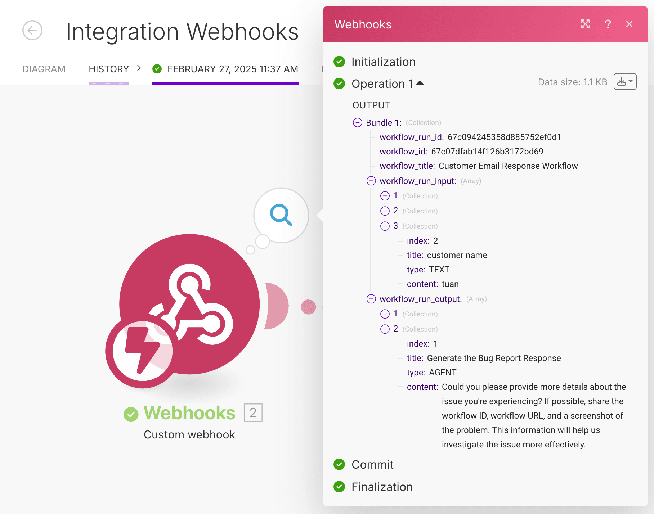This screenshot has height=514, width=654.
Task: Expand workflow_run_output item 1 collection
Action: pyautogui.click(x=385, y=314)
